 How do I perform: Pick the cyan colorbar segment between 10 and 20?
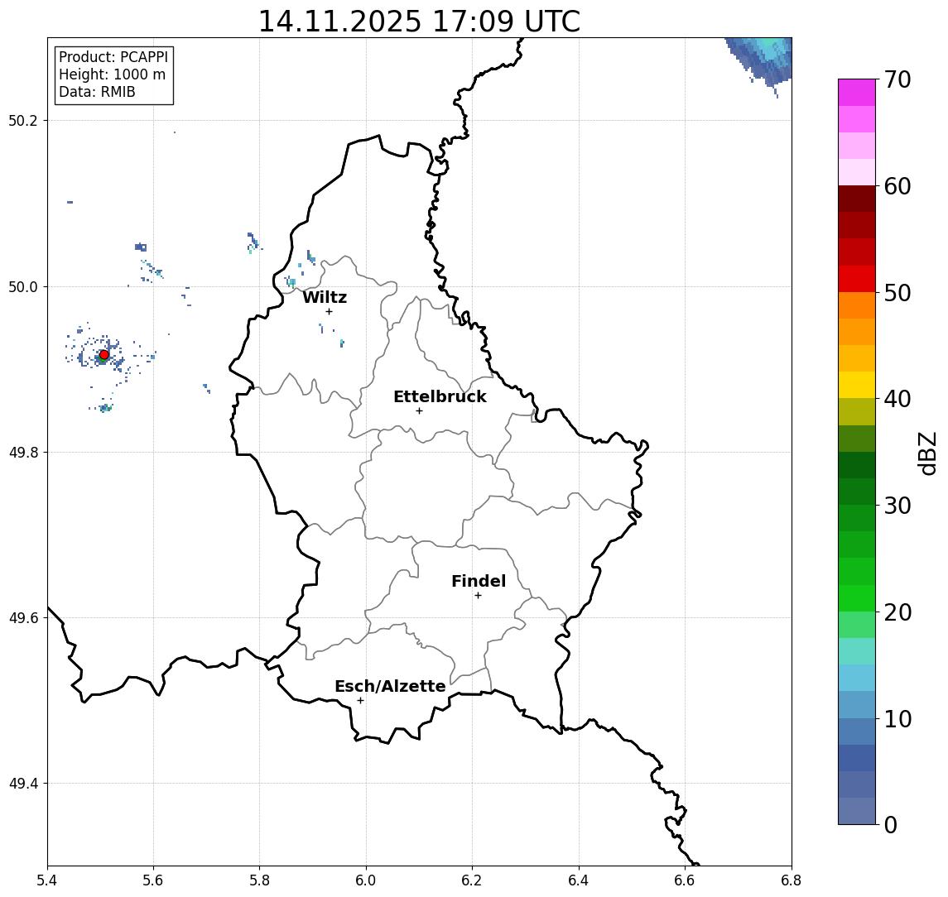pyautogui.click(x=857, y=679)
